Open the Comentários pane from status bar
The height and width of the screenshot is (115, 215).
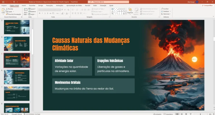(x=168, y=114)
